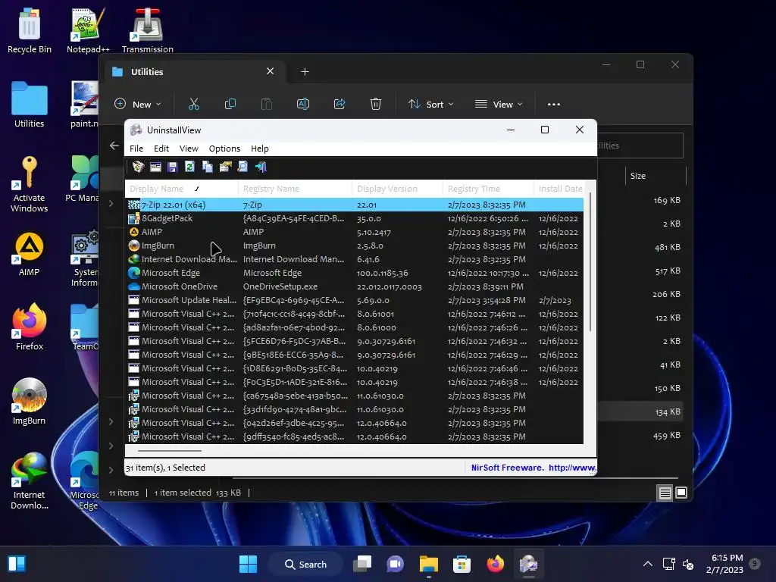The image size is (776, 582).
Task: Open the Options menu in UninstallView
Action: coord(224,149)
